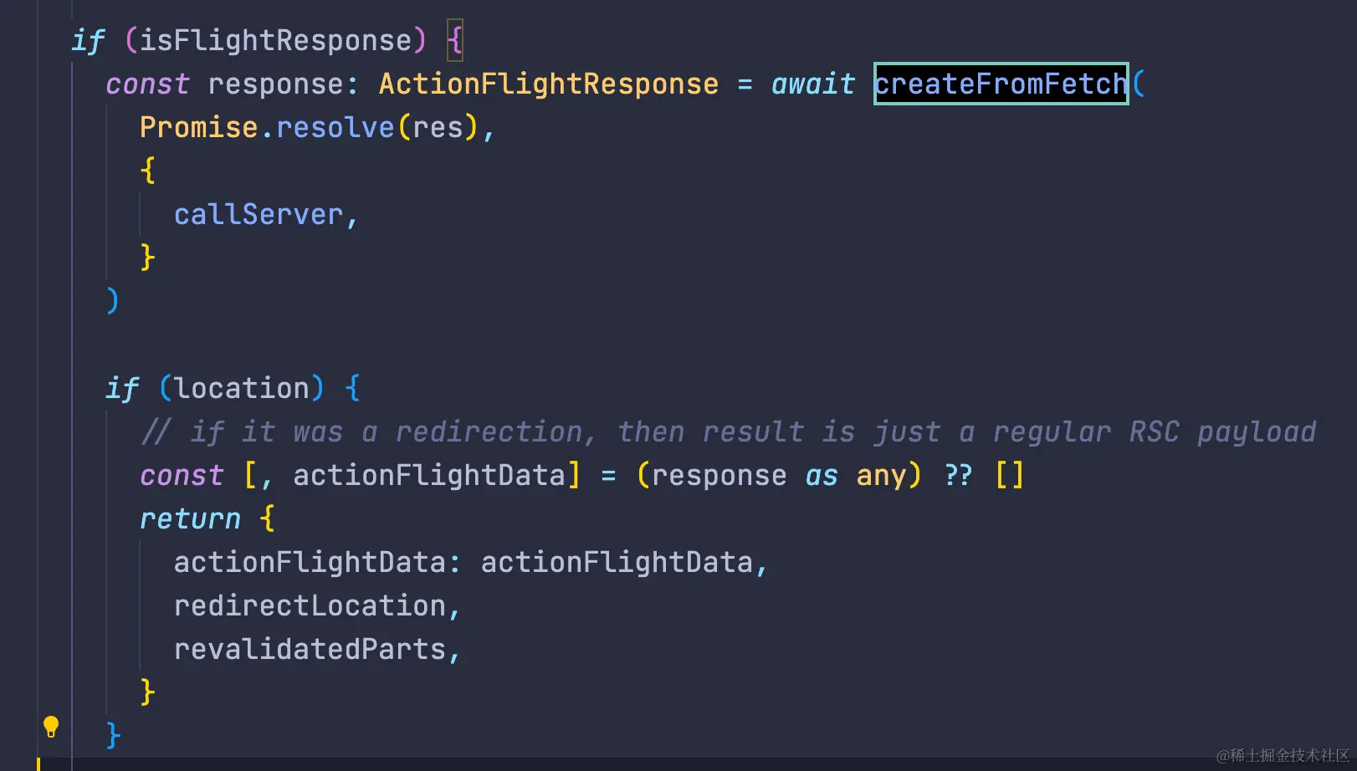This screenshot has height=771, width=1357.
Task: Click the isFlightResponse condition variable
Action: point(276,40)
